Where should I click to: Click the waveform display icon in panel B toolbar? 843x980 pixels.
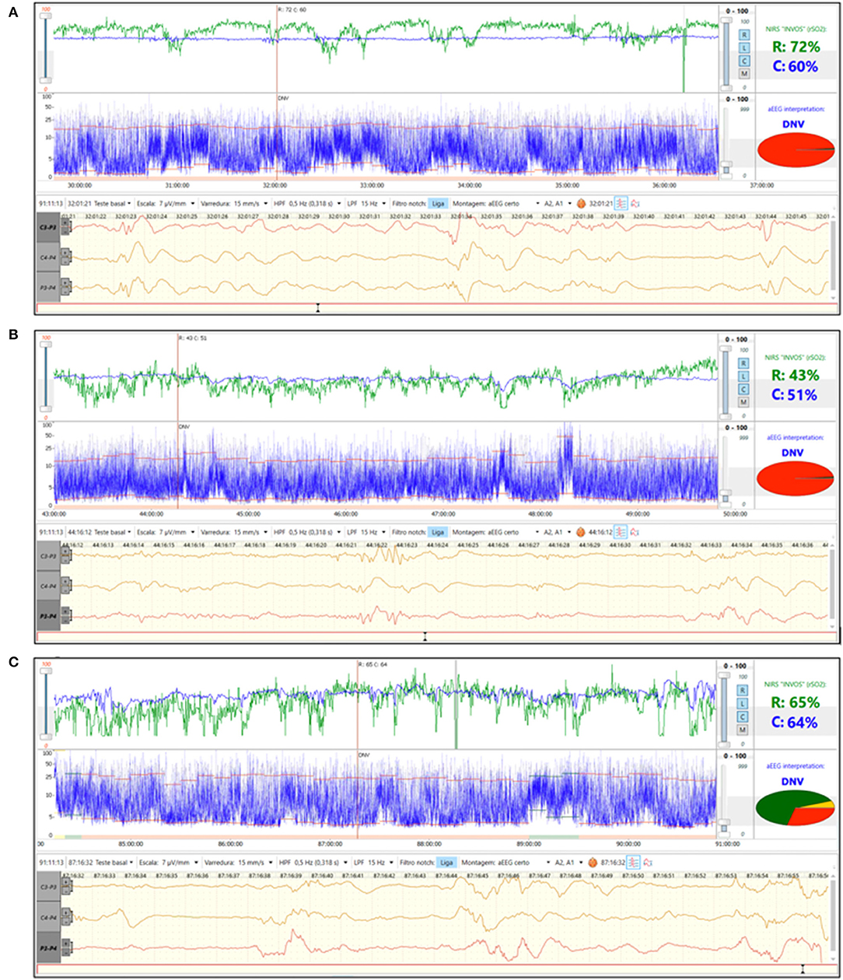[621, 531]
